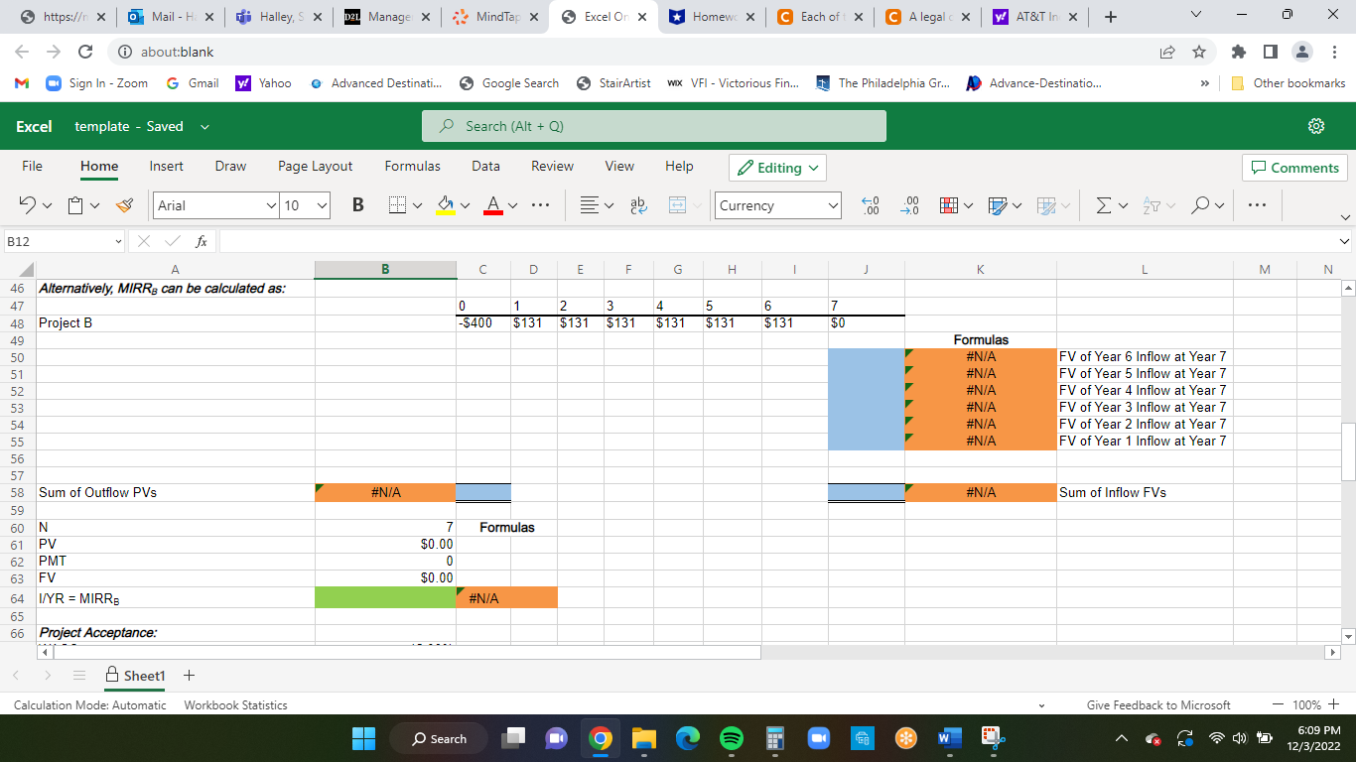This screenshot has width=1356, height=762.
Task: Open Word from the taskbar
Action: [x=949, y=738]
